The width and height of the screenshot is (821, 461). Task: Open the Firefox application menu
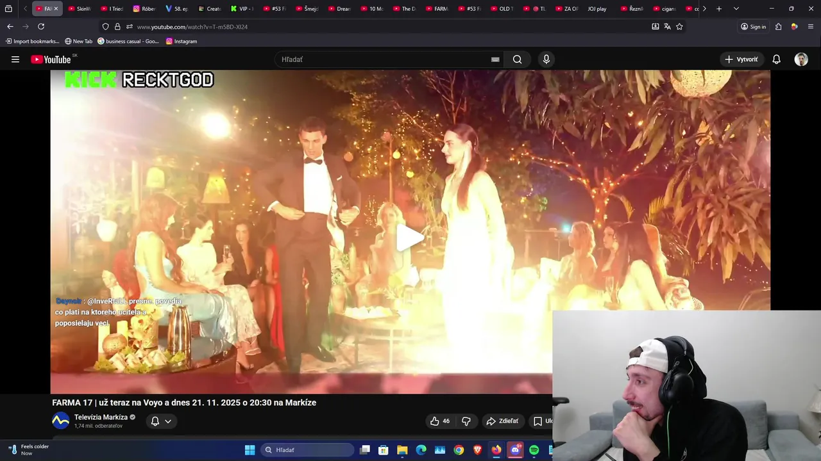click(x=811, y=26)
